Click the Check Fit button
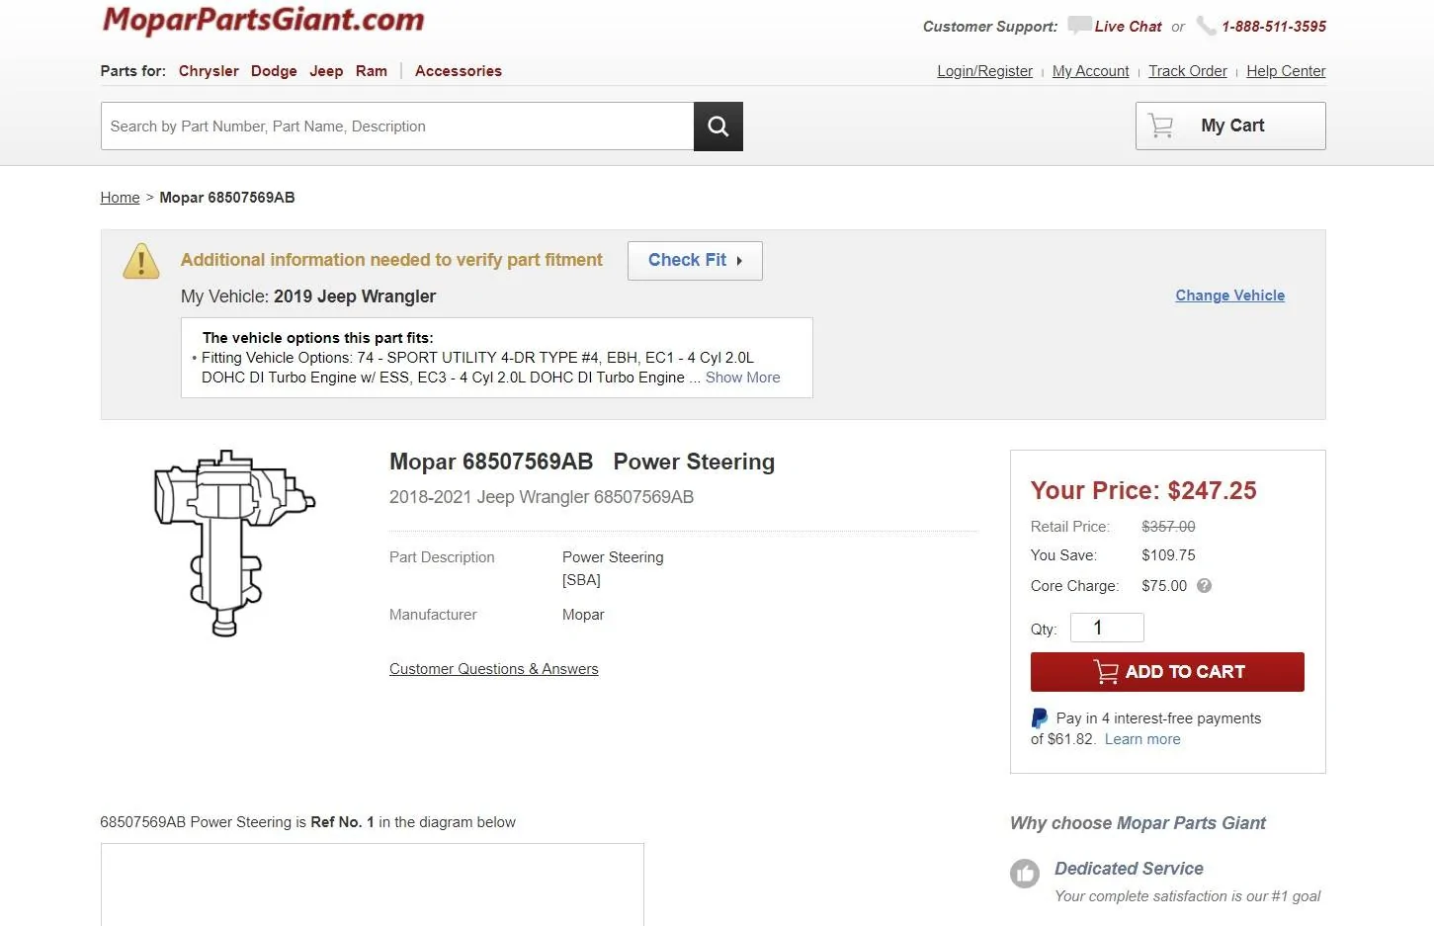 point(695,260)
